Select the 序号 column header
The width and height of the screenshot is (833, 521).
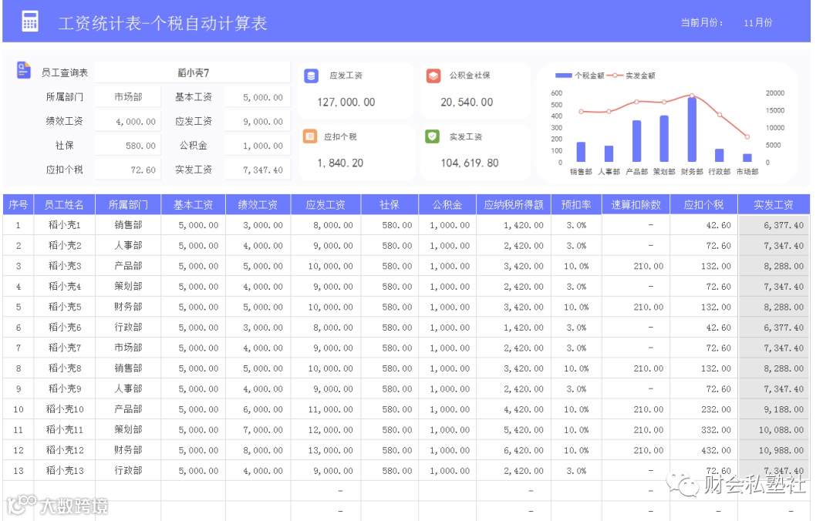pos(18,204)
